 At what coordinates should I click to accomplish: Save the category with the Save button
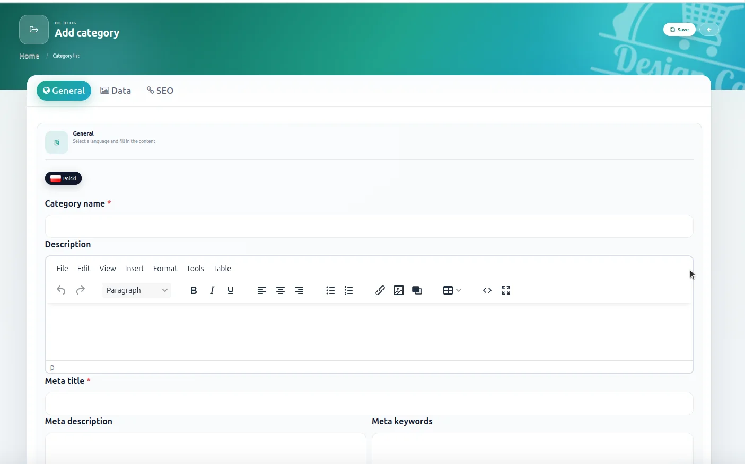coord(679,30)
